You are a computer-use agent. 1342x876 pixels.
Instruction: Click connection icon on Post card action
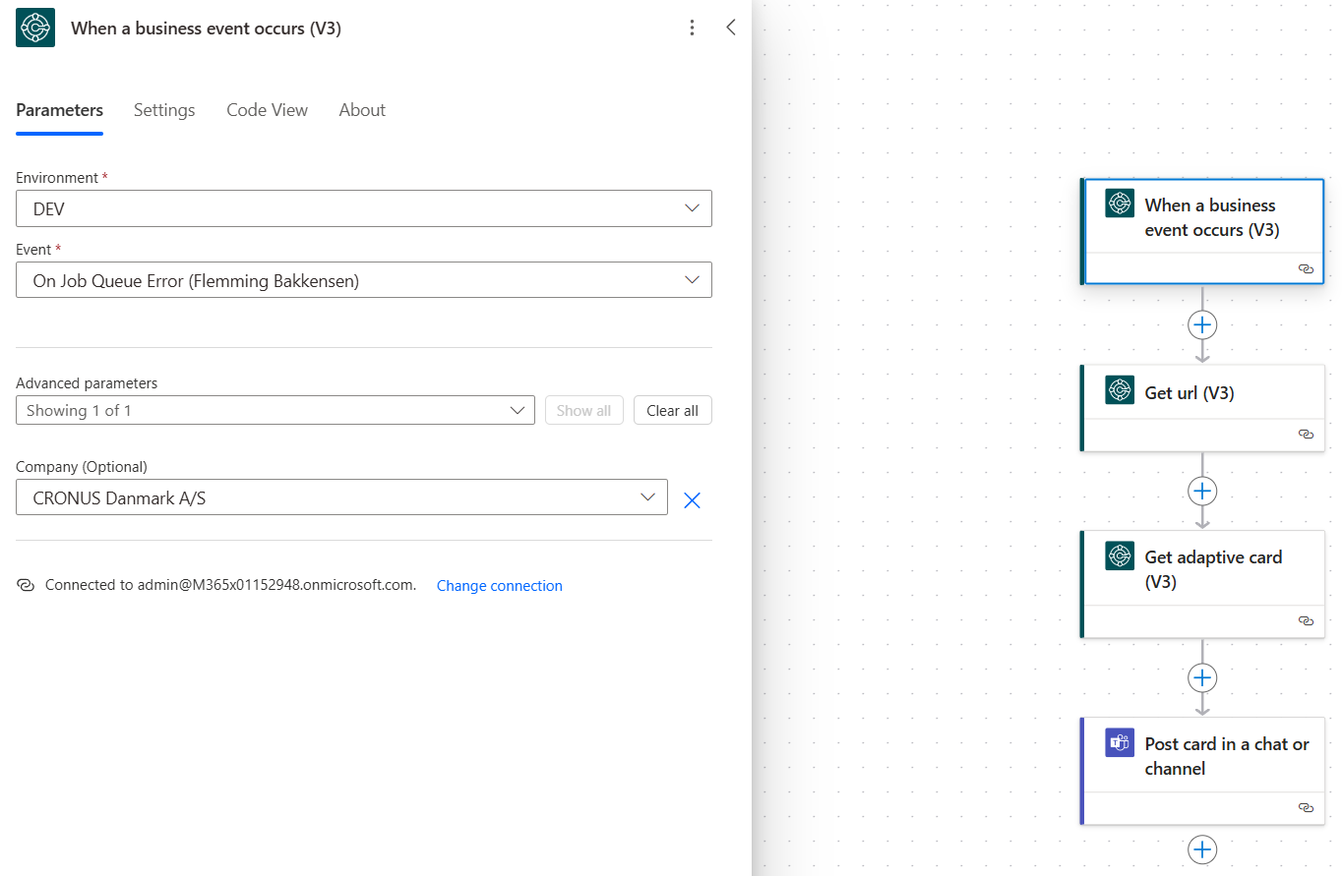point(1306,807)
